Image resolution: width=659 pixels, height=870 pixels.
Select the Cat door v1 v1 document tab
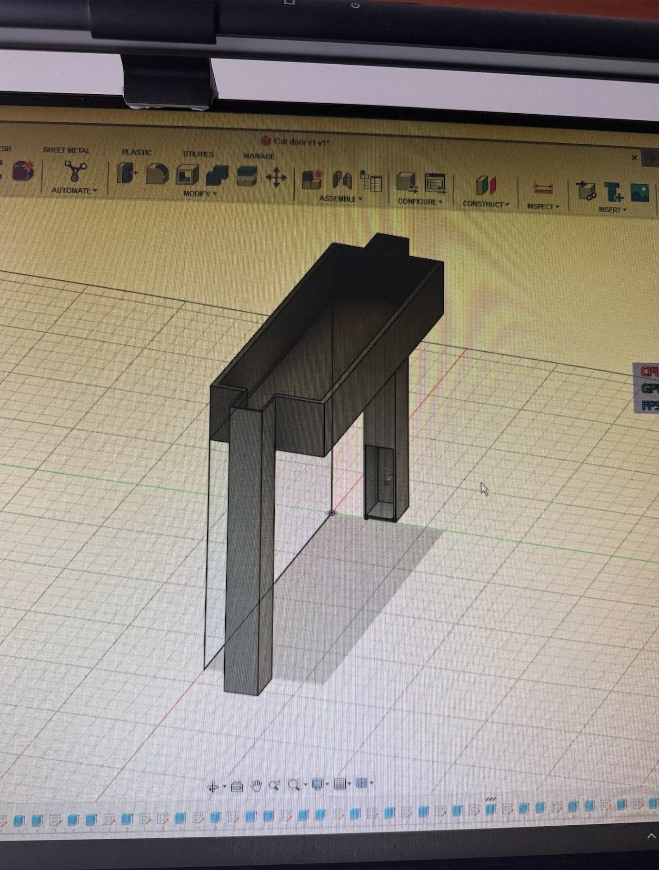(x=296, y=142)
